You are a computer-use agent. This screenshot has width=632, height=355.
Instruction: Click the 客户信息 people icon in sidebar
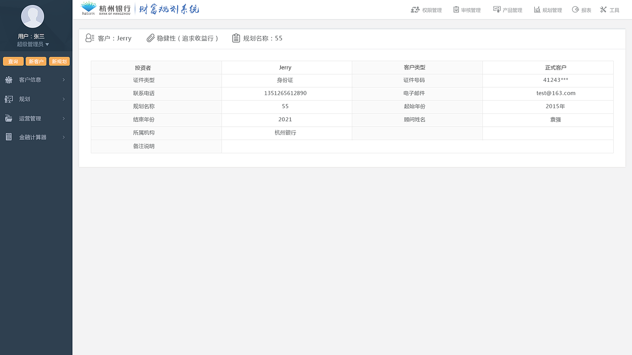[x=8, y=79]
